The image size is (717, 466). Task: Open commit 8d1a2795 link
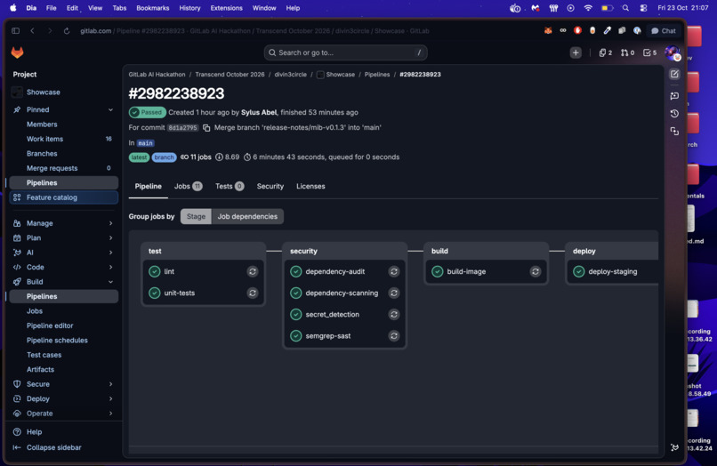pos(182,128)
